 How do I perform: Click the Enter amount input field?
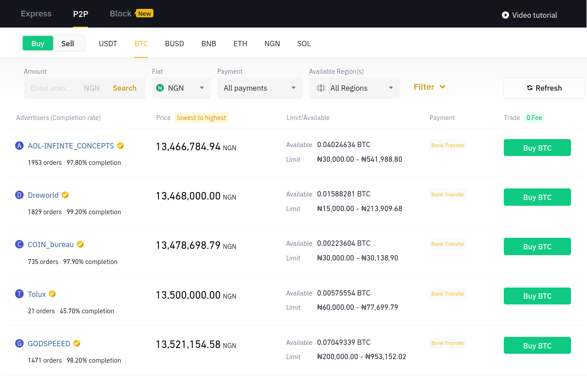pos(52,88)
